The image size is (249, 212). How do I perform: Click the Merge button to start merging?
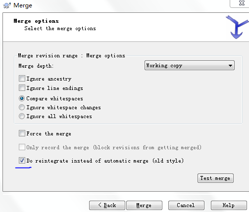[144, 205]
